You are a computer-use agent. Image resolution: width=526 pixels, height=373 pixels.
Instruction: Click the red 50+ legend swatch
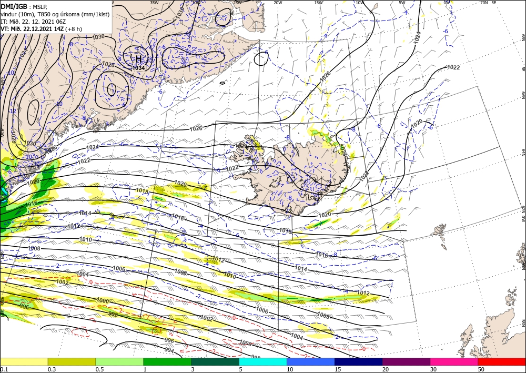tap(502, 361)
